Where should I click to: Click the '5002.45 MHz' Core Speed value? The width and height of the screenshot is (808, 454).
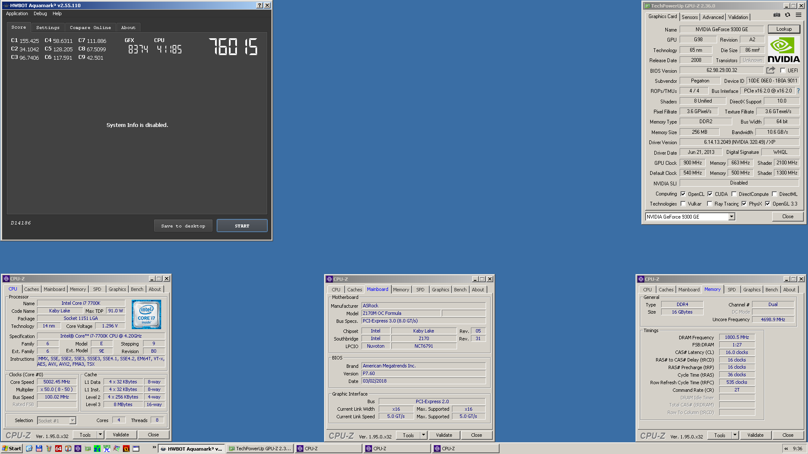click(57, 382)
